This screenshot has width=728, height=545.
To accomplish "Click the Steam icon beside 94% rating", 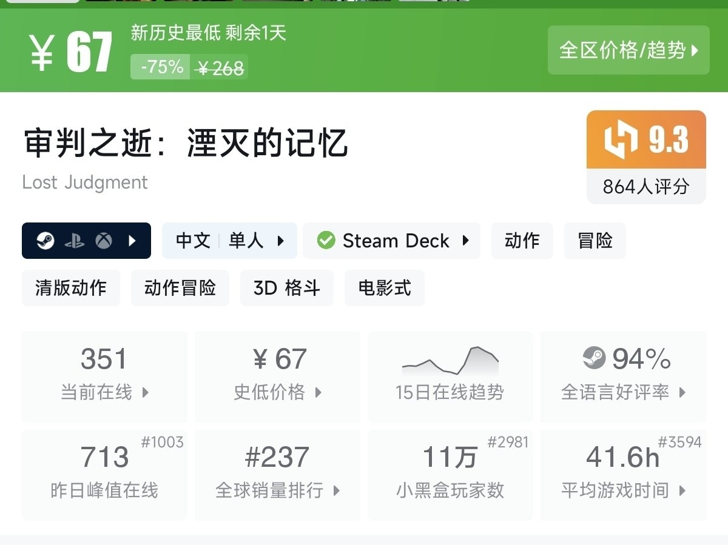I will (594, 358).
